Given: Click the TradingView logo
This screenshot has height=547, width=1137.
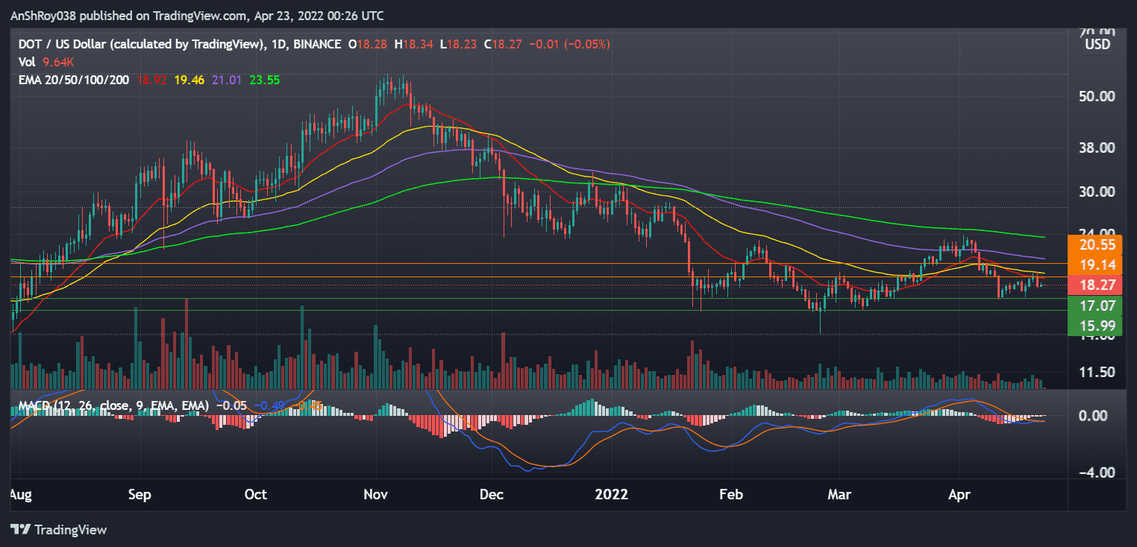Looking at the screenshot, I should click(x=60, y=530).
